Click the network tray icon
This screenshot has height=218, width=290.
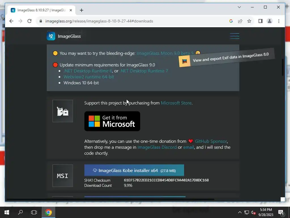point(247,212)
